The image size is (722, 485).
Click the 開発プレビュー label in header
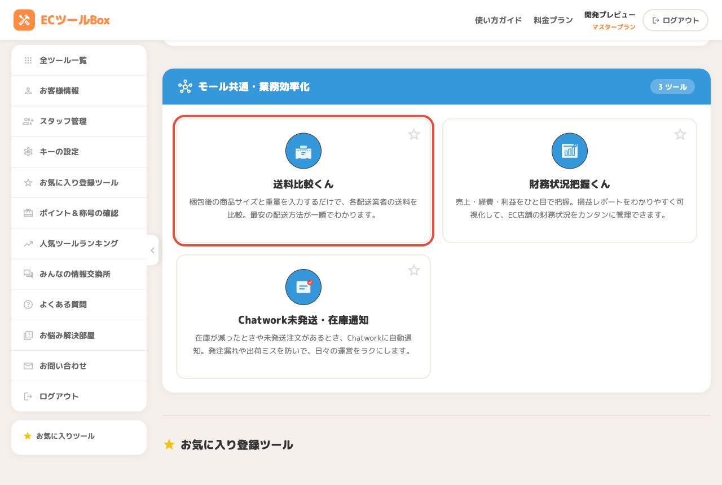(x=610, y=15)
